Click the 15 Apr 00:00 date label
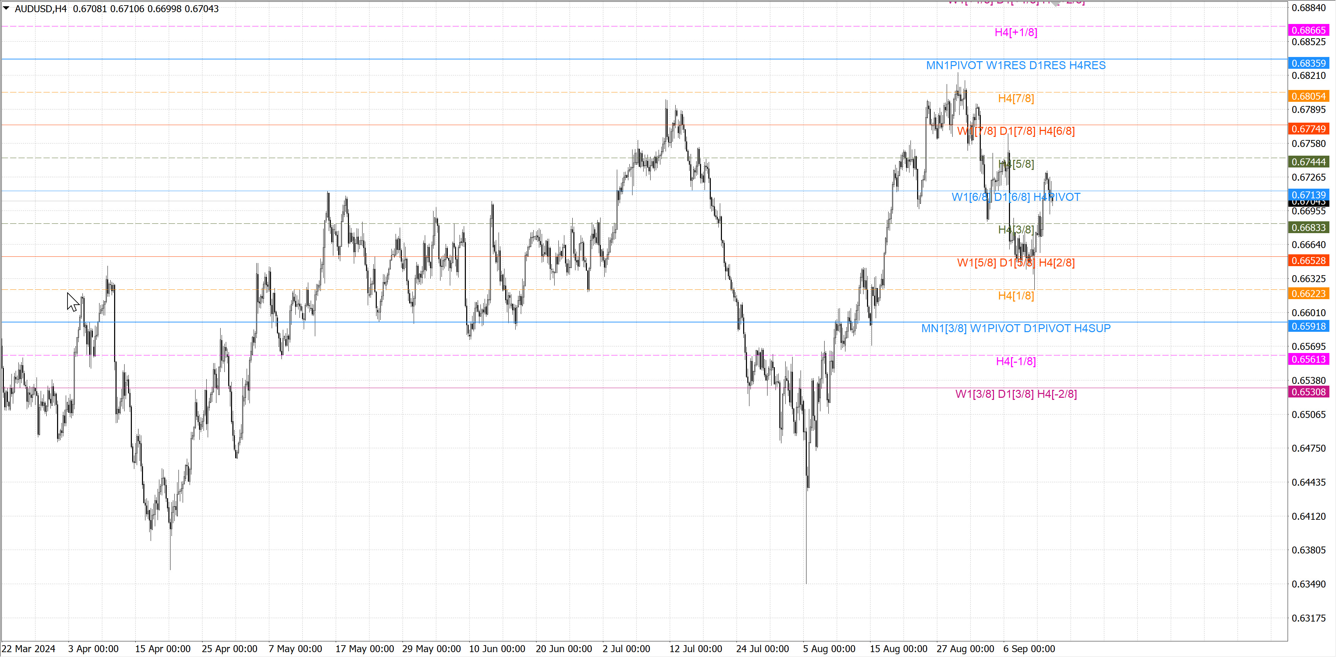This screenshot has height=657, width=1336. tap(162, 649)
